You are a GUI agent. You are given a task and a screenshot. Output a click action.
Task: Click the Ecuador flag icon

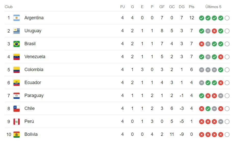coord(17,83)
